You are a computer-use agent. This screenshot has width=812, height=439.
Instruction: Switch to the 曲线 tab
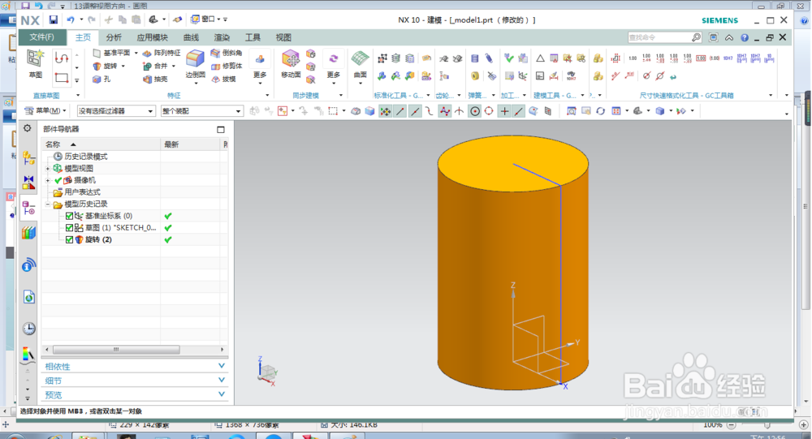pyautogui.click(x=191, y=37)
